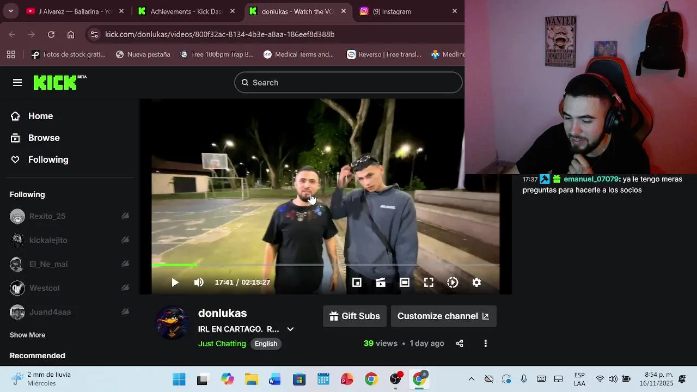Play the video
The image size is (697, 392).
[x=175, y=283]
